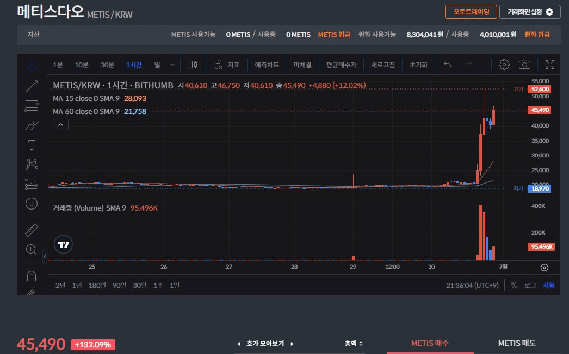Set the range to 180일
Screen dimensions: 569x354
(97, 285)
